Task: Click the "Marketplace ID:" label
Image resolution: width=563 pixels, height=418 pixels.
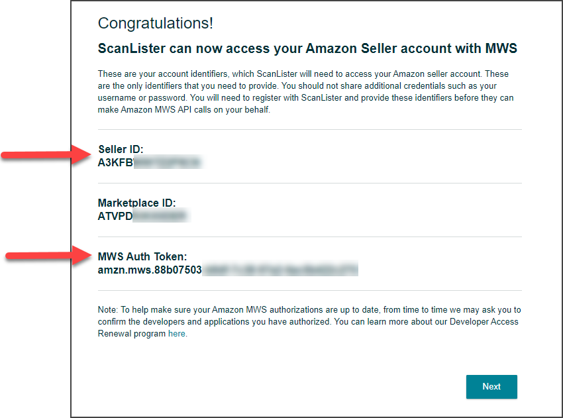Action: (137, 203)
